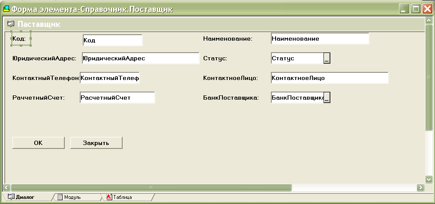The width and height of the screenshot is (435, 204).
Task: Switch to the Таблица tab
Action: click(x=119, y=197)
